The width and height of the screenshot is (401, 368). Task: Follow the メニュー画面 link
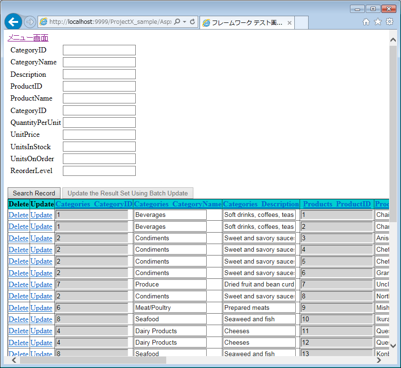point(28,38)
